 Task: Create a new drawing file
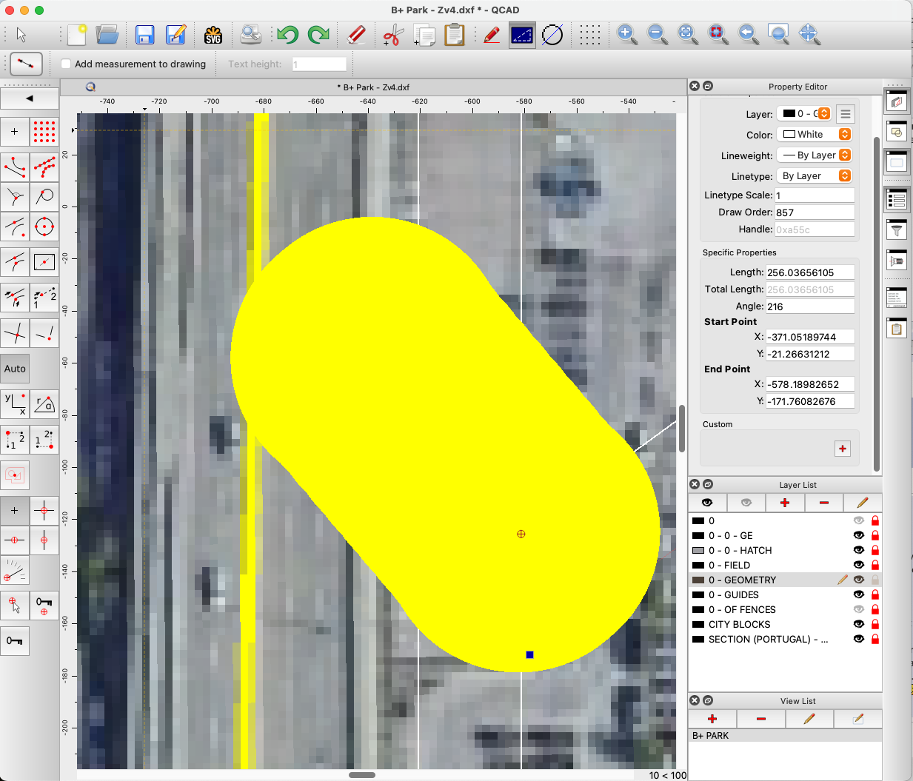(x=77, y=35)
